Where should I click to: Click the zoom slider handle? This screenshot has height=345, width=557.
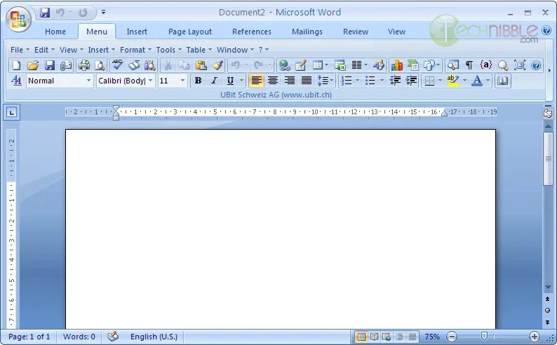(484, 336)
